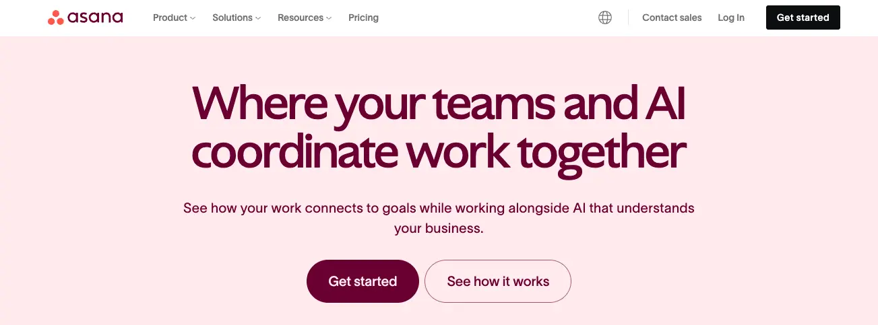Click the vertical divider beside the globe icon
The width and height of the screenshot is (878, 325).
click(x=628, y=17)
